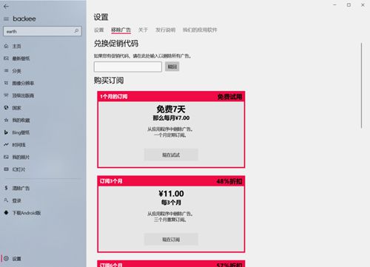Screen dimensions: 370x267
Task: Click the 下载Android版 icon
Action: 6,212
